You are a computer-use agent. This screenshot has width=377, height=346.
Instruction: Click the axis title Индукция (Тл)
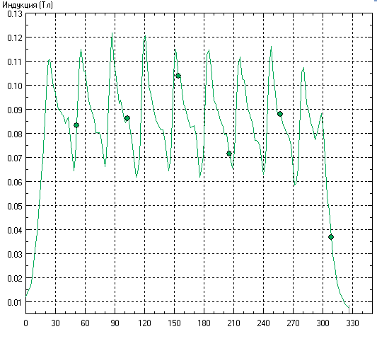(28, 5)
